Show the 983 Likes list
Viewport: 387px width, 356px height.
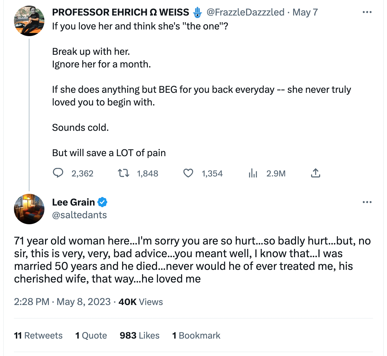(x=140, y=335)
